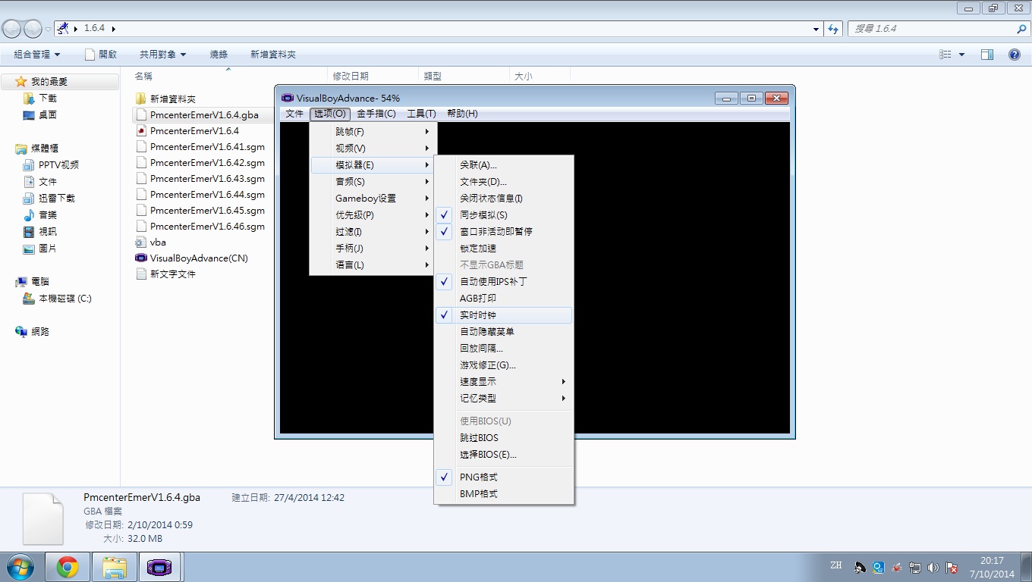Toggle 自动隐藏菜单 option
1032x582 pixels.
coord(504,331)
